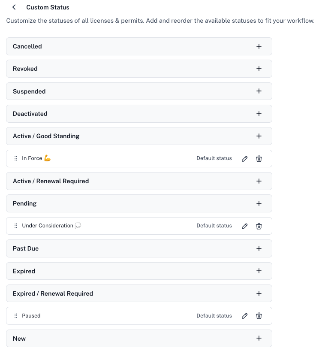The image size is (325, 354).
Task: Go back using the left chevron arrow
Action: pyautogui.click(x=14, y=7)
